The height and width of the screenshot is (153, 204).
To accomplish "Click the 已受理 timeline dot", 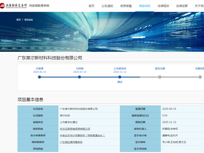I will (x=40, y=77).
